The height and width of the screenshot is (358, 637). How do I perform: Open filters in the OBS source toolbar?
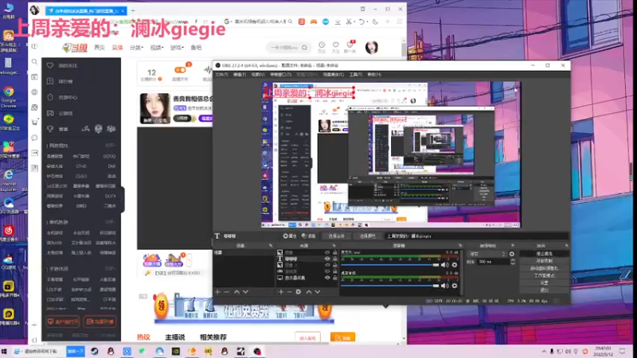tap(309, 235)
